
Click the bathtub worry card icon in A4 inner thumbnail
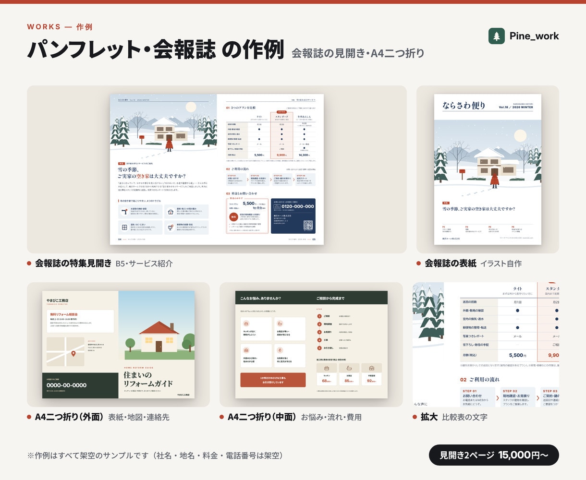281,324
